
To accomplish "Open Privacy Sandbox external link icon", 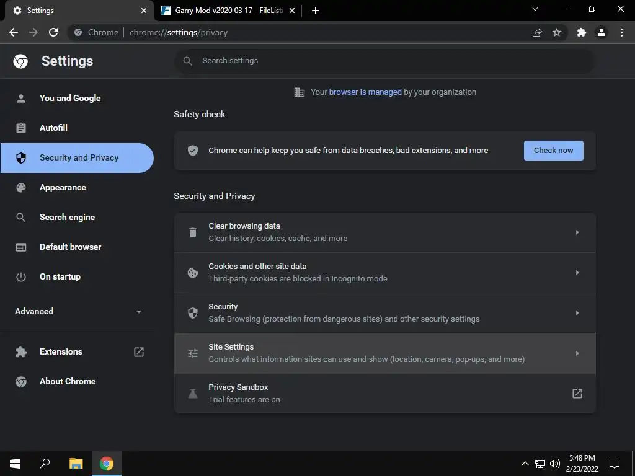I will [x=577, y=393].
